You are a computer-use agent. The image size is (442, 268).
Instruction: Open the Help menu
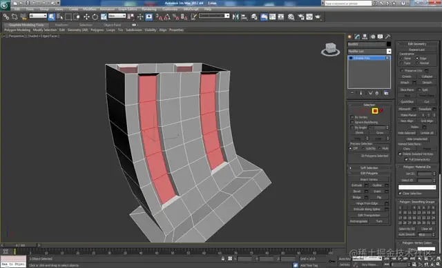[207, 9]
